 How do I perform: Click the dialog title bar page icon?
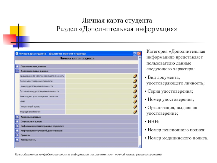(17, 54)
